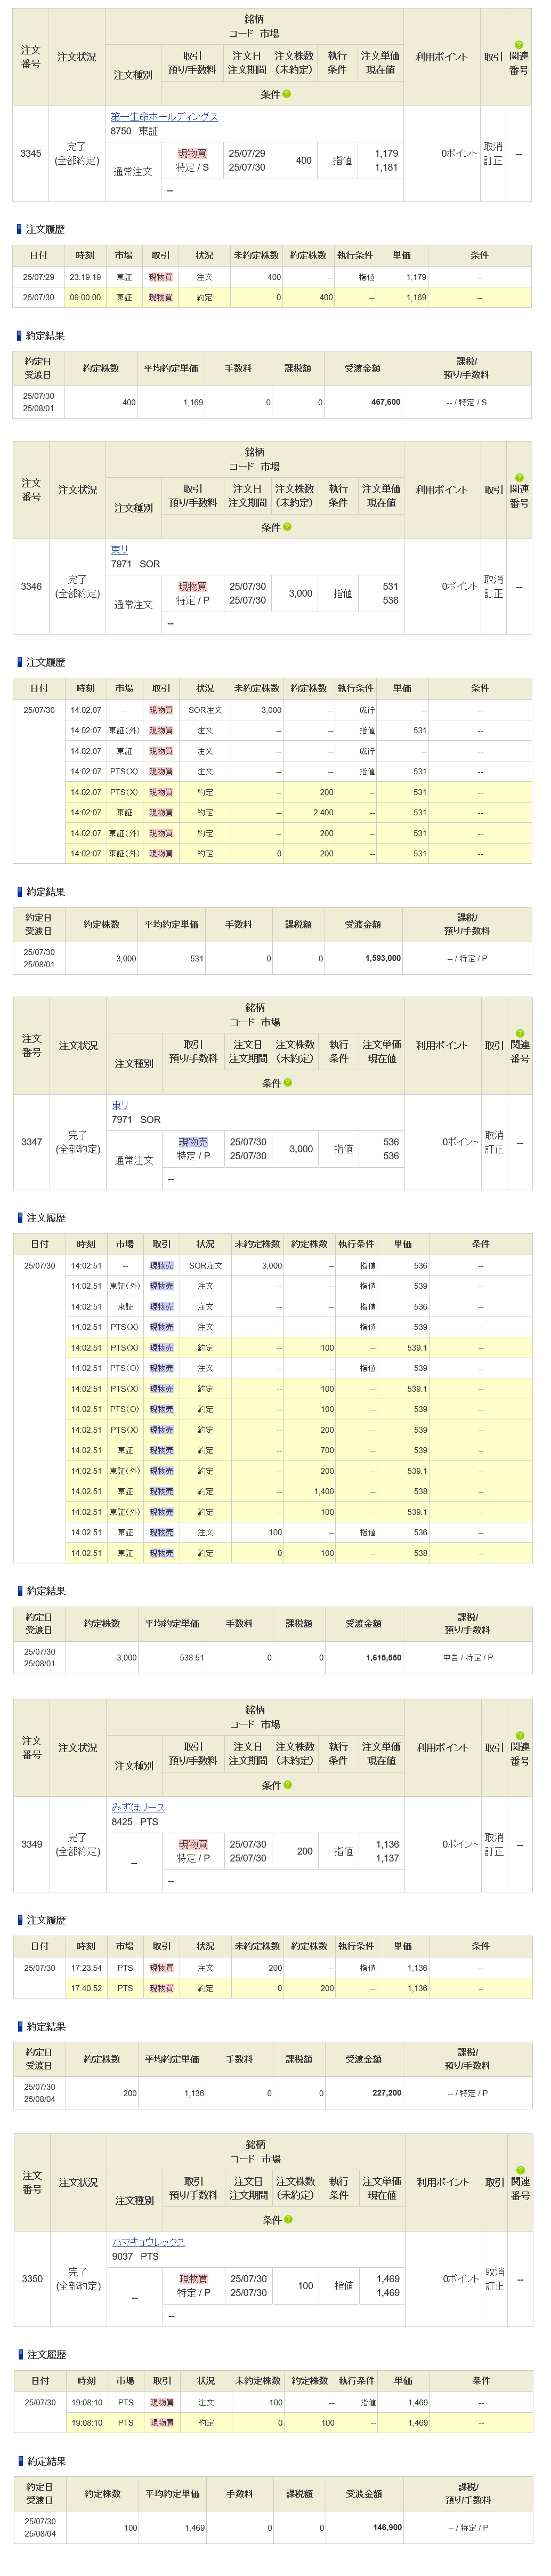Click the settlement amount 146,900
The width and height of the screenshot is (551, 2576).
tap(387, 2528)
